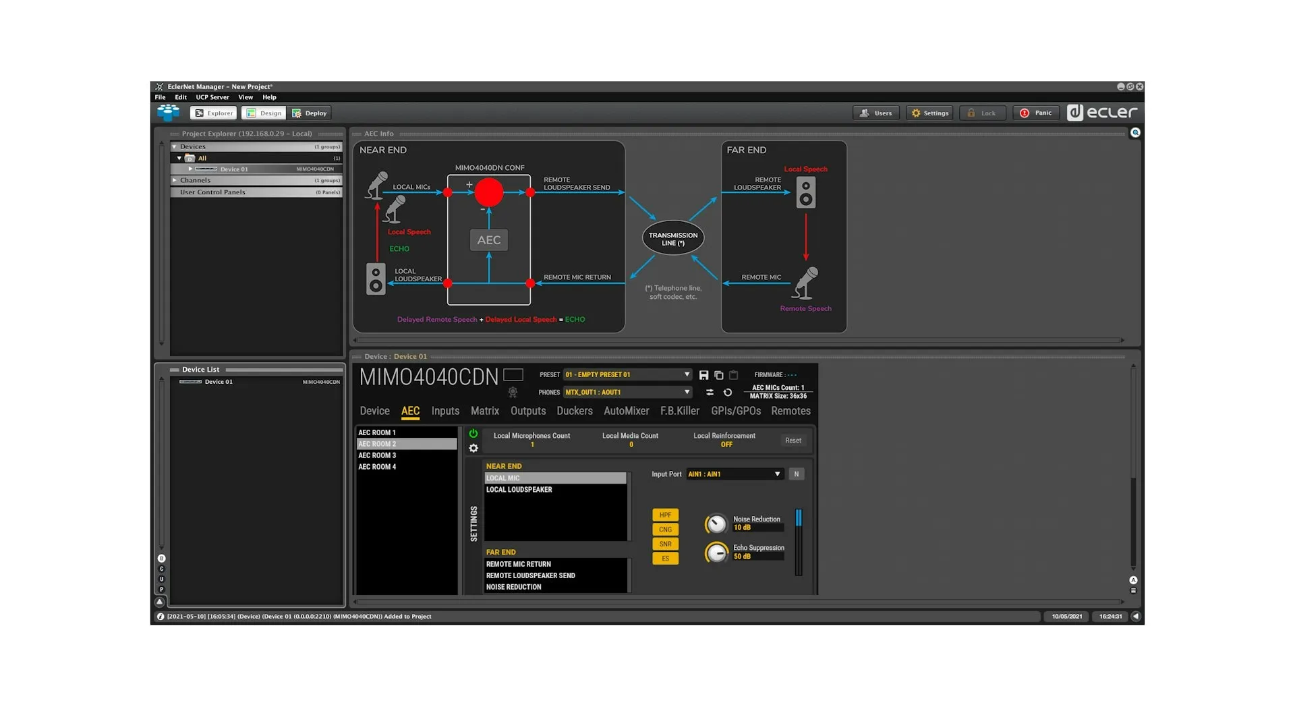The image size is (1295, 707).
Task: Click the Deploy button in toolbar
Action: (310, 113)
